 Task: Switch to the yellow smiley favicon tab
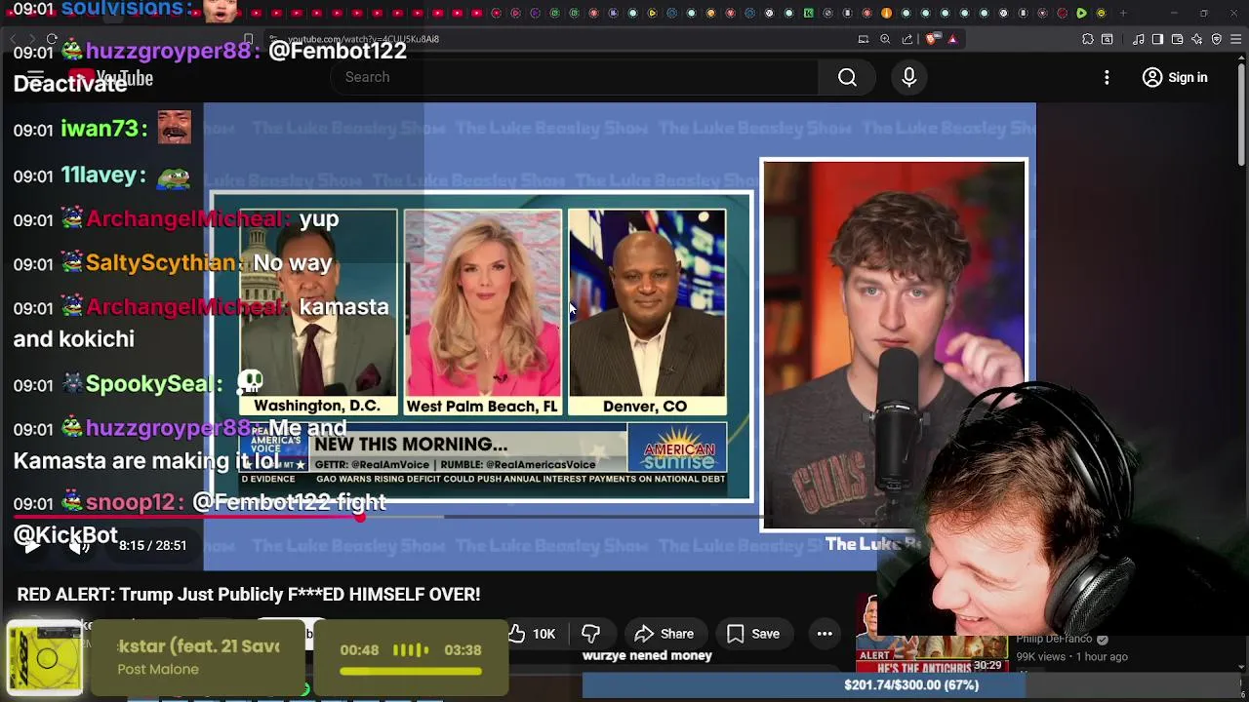[x=1101, y=14]
